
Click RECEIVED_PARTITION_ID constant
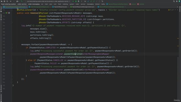pos(74,19)
